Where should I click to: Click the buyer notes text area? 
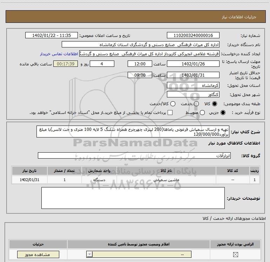pyautogui.click(x=133, y=198)
